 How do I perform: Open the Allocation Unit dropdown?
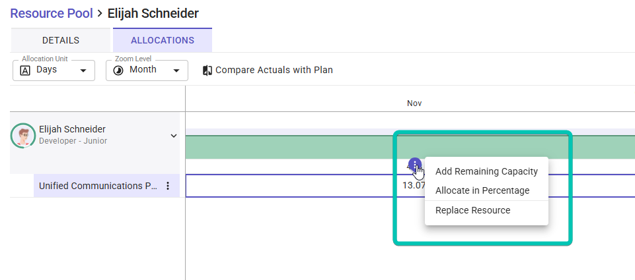pos(54,70)
